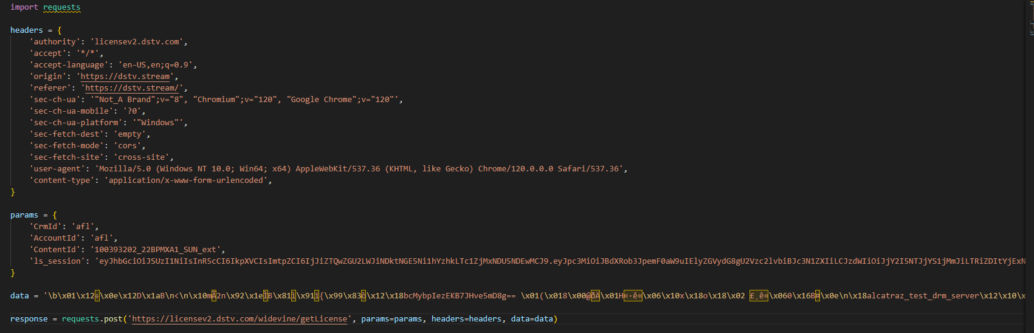The height and width of the screenshot is (333, 1034).
Task: Follow the licensev2 getLicense URL link
Action: [240, 319]
